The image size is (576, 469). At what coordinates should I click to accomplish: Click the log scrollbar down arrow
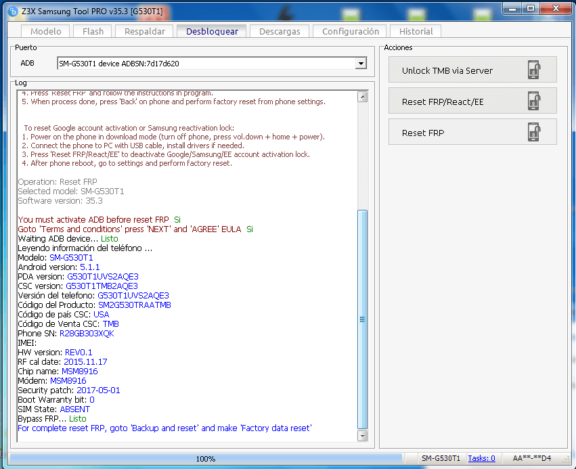pyautogui.click(x=363, y=436)
